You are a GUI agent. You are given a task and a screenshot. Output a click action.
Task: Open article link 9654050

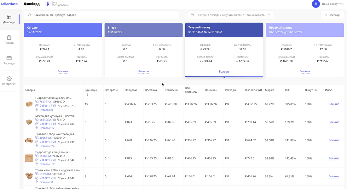click(x=45, y=120)
